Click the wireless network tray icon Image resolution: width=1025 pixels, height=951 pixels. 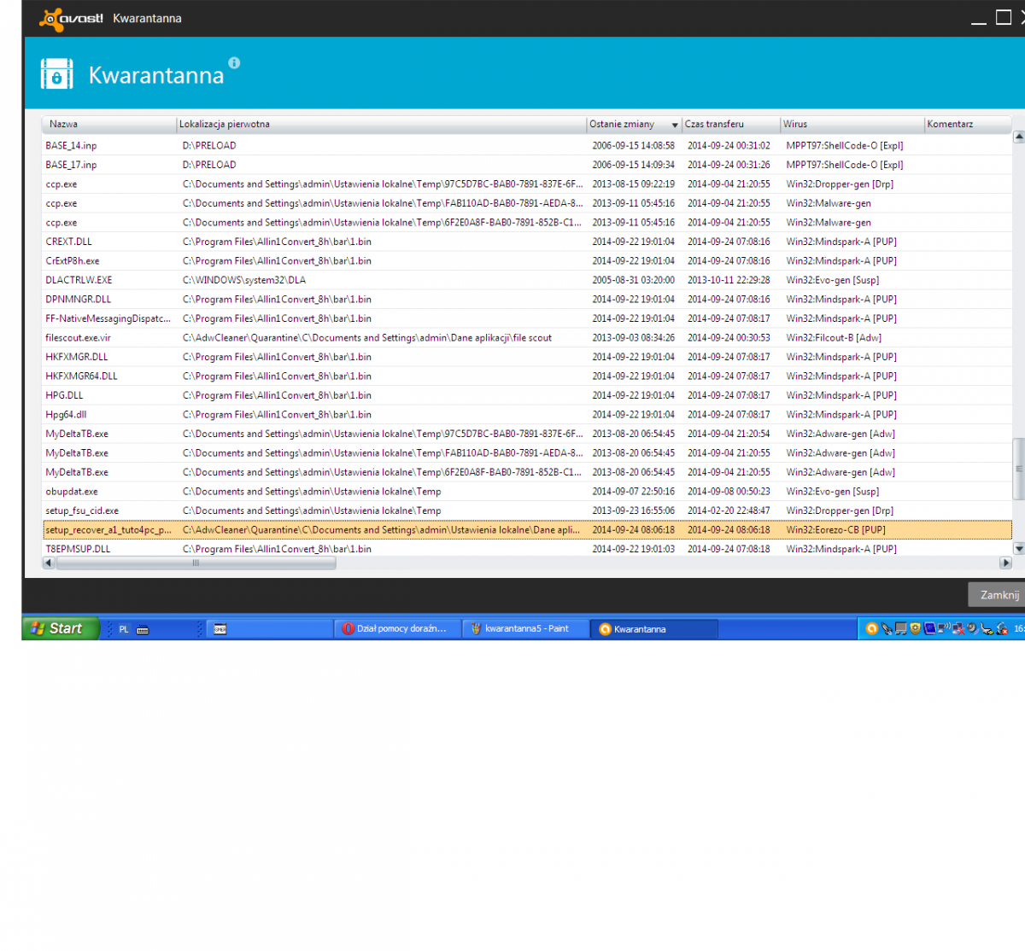coord(944,628)
